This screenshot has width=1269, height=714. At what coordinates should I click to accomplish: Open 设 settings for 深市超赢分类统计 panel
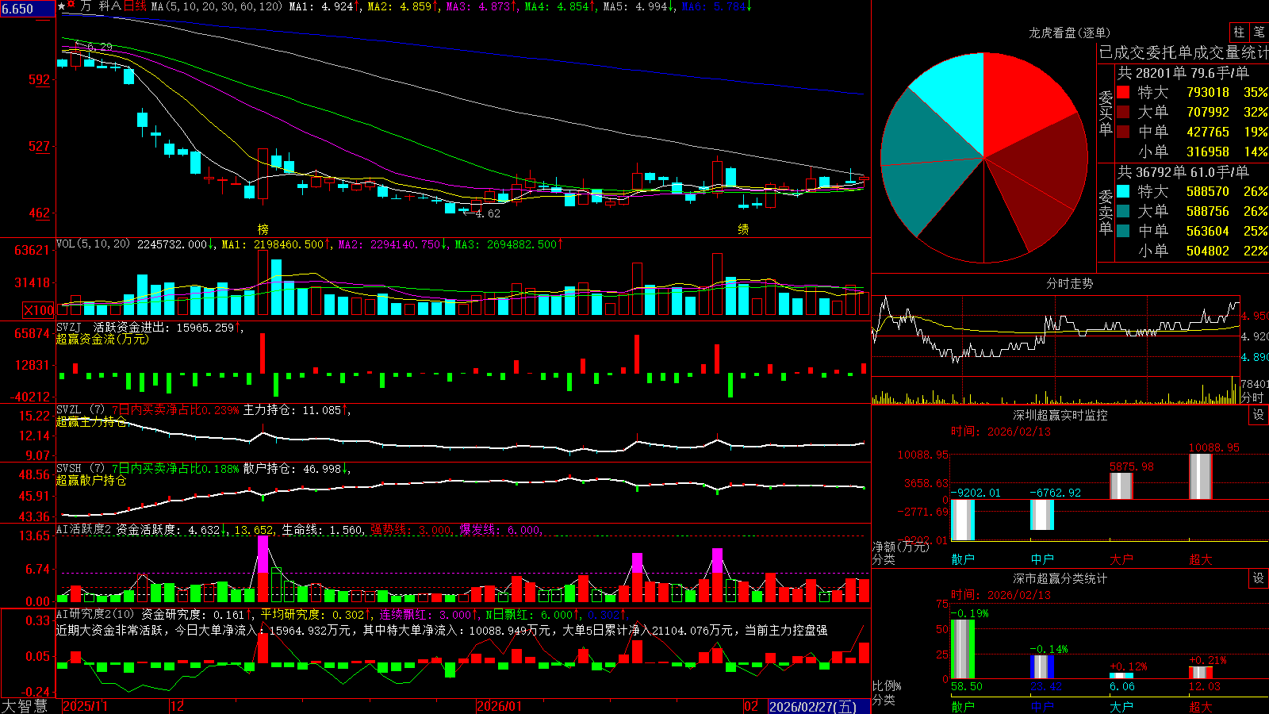(1259, 578)
